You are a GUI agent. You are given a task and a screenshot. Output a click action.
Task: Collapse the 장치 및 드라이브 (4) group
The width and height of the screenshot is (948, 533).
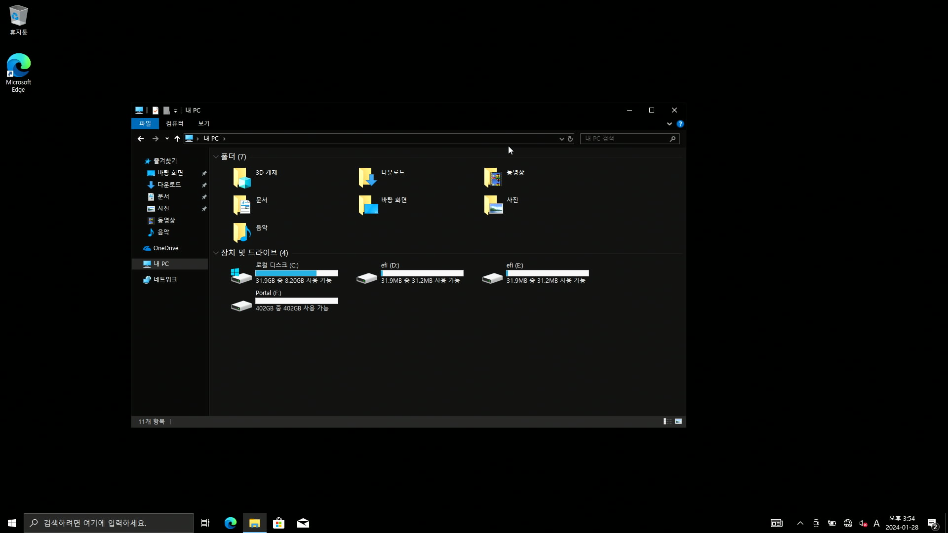pos(216,253)
